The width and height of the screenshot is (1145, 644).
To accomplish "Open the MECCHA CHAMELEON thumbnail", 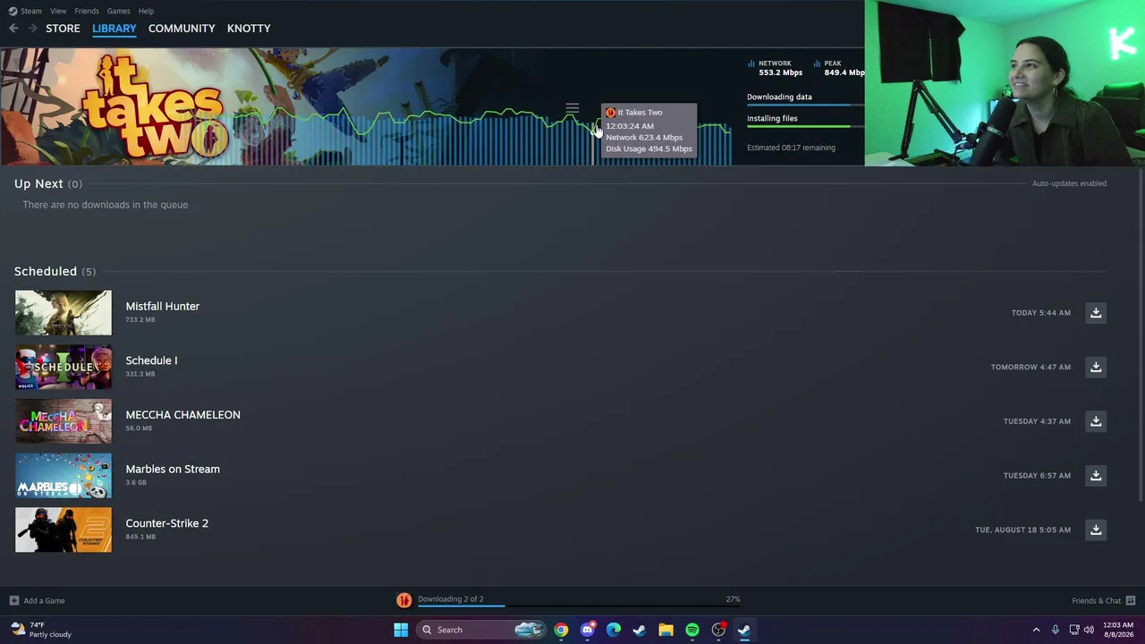I will click(x=64, y=421).
